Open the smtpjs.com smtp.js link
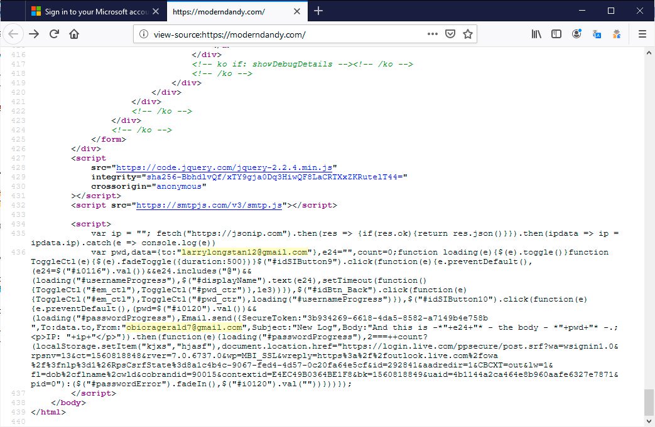 [209, 205]
